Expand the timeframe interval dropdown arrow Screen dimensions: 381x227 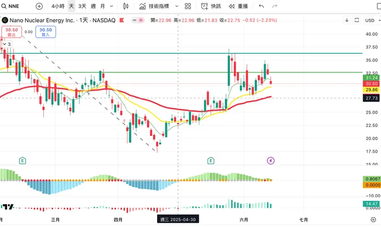click(112, 6)
